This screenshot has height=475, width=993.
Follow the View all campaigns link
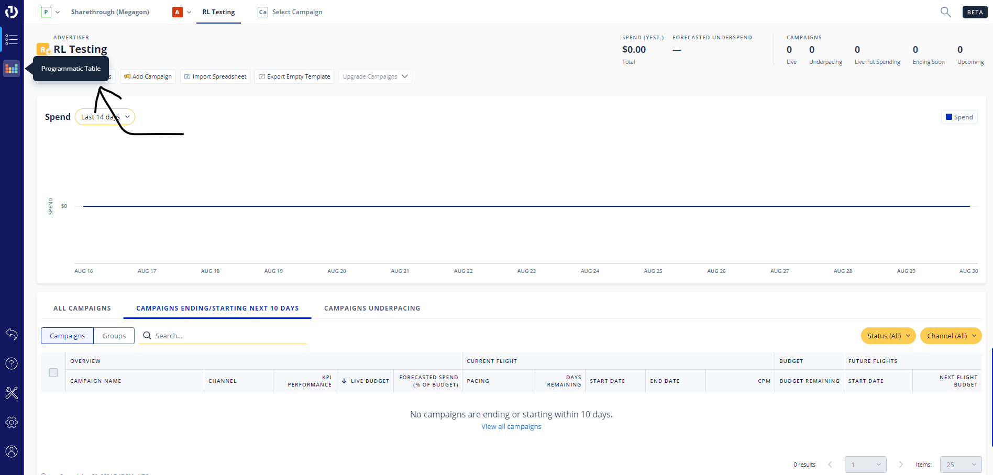click(x=511, y=426)
